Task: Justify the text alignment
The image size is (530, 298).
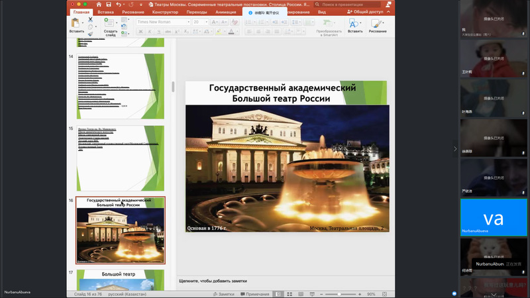Action: 277,31
